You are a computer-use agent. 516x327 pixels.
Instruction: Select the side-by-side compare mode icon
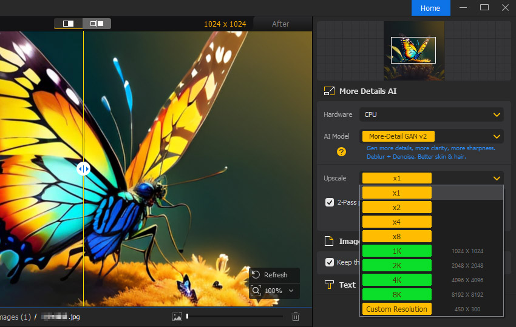tap(97, 24)
